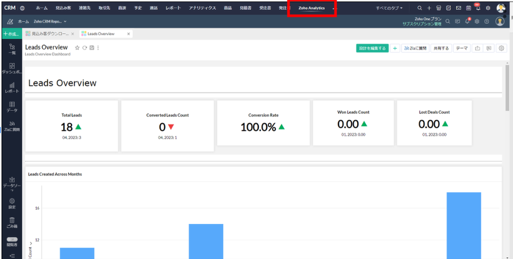
Task: Open dashboard settings gear at far right
Action: pyautogui.click(x=501, y=48)
